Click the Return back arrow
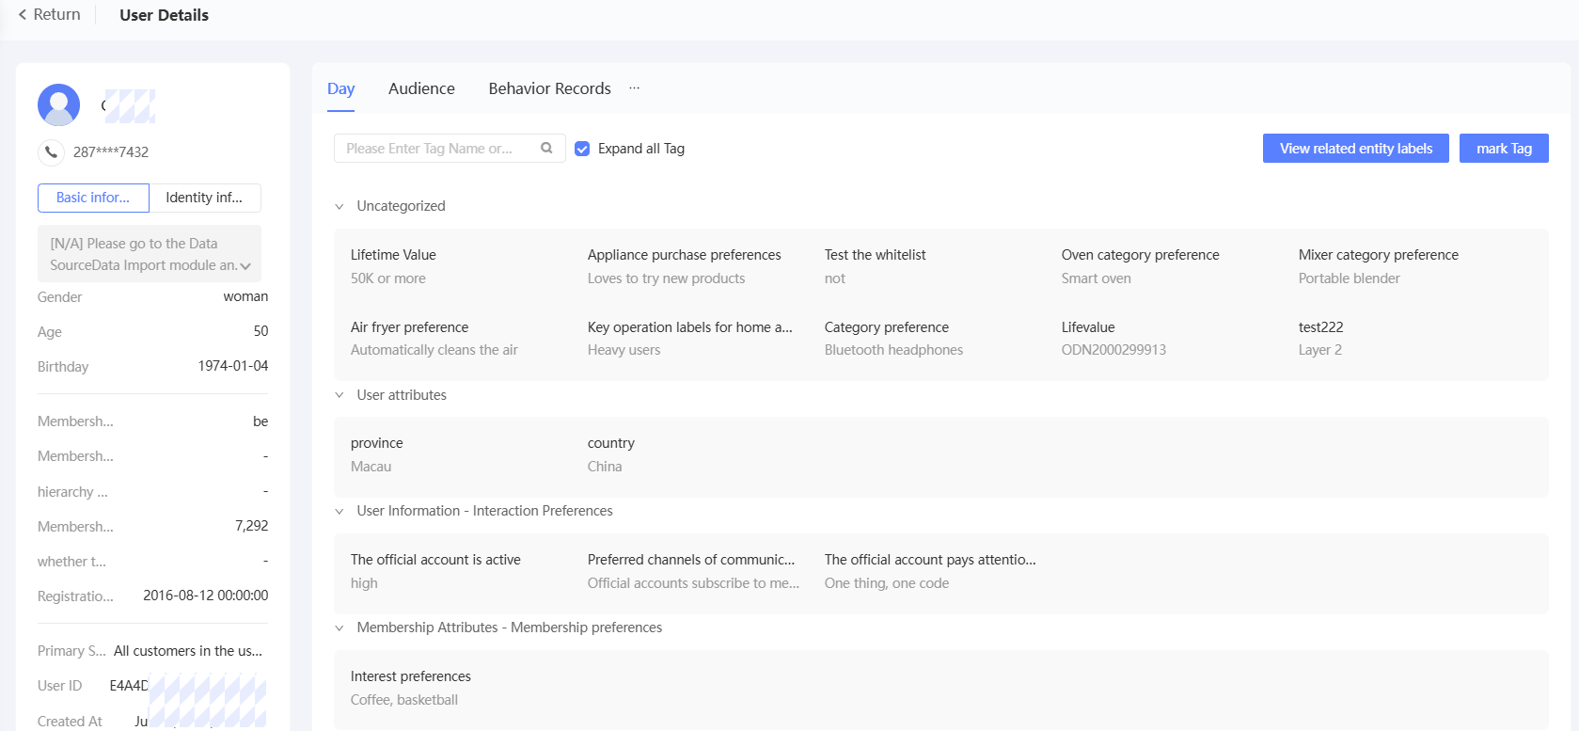The height and width of the screenshot is (731, 1579). tap(23, 15)
